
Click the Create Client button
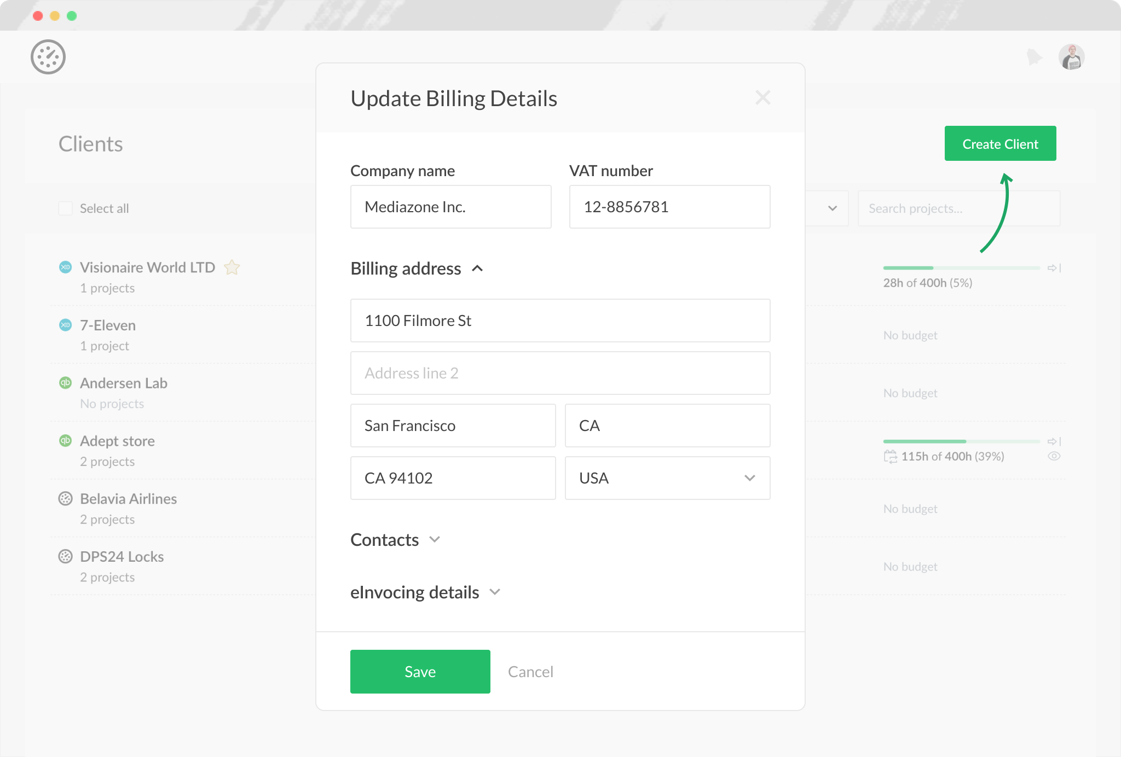click(x=1000, y=144)
